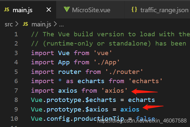
Task: Click line number 9 in the gutter
Action: (x=16, y=109)
